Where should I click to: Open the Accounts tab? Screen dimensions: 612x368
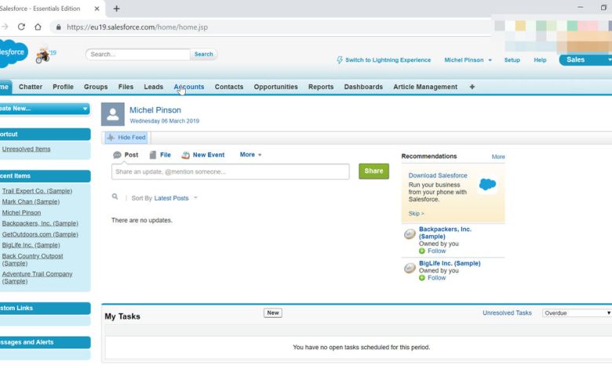(x=189, y=87)
